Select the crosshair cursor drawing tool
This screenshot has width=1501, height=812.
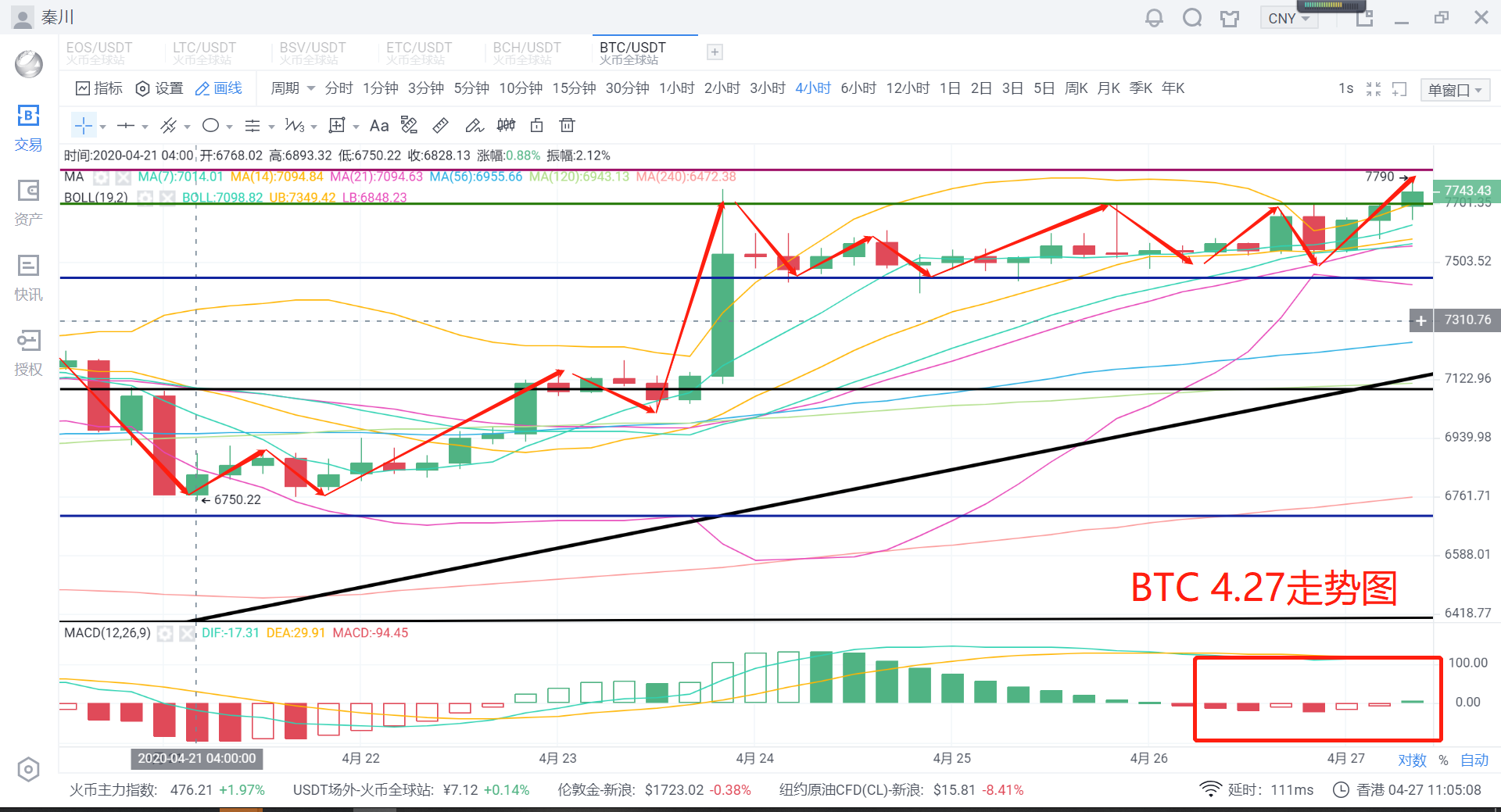click(83, 126)
